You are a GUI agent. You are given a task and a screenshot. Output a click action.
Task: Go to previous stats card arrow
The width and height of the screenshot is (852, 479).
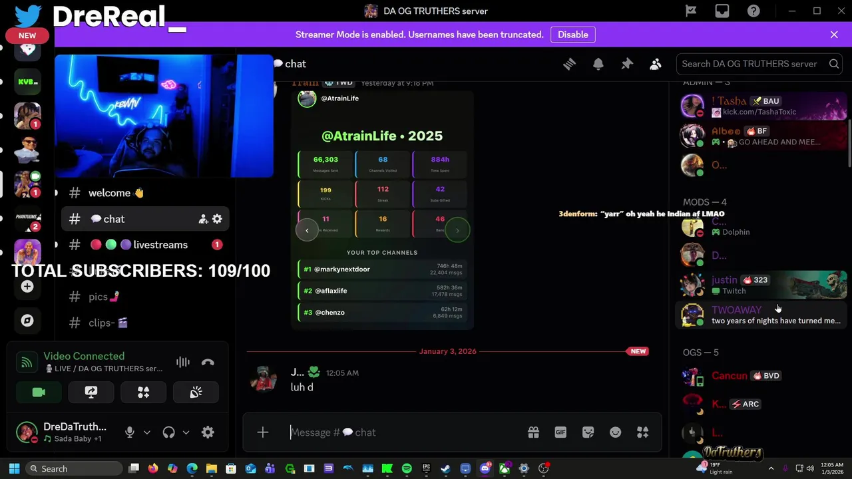point(307,230)
